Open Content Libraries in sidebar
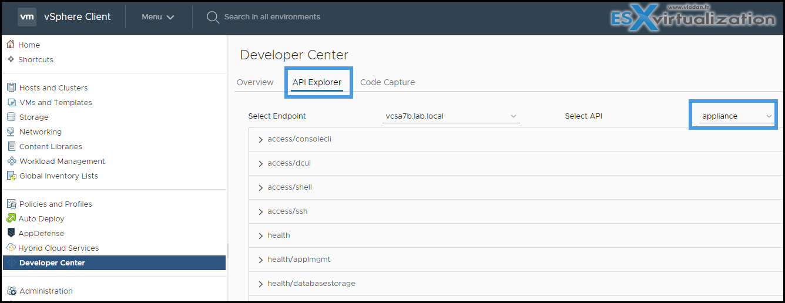 (51, 146)
